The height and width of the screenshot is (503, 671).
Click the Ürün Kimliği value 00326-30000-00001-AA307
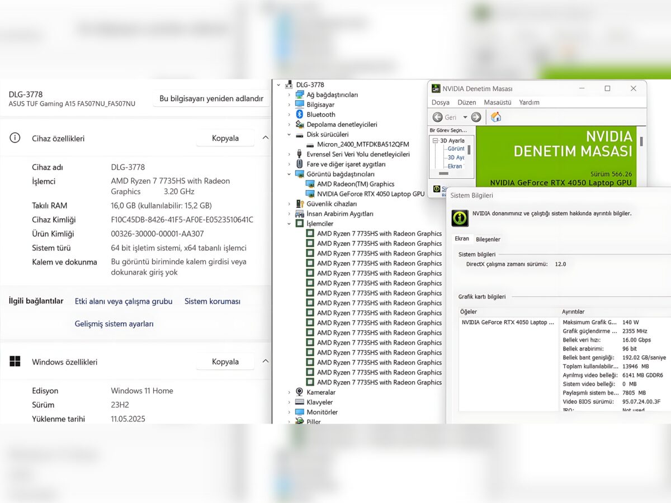(157, 234)
